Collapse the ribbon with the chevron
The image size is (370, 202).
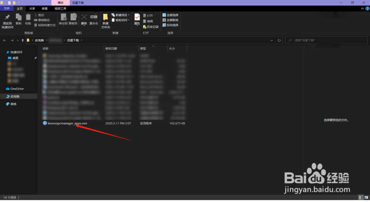coord(363,8)
